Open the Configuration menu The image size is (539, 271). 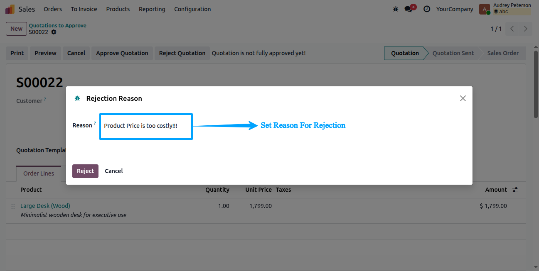(x=192, y=9)
